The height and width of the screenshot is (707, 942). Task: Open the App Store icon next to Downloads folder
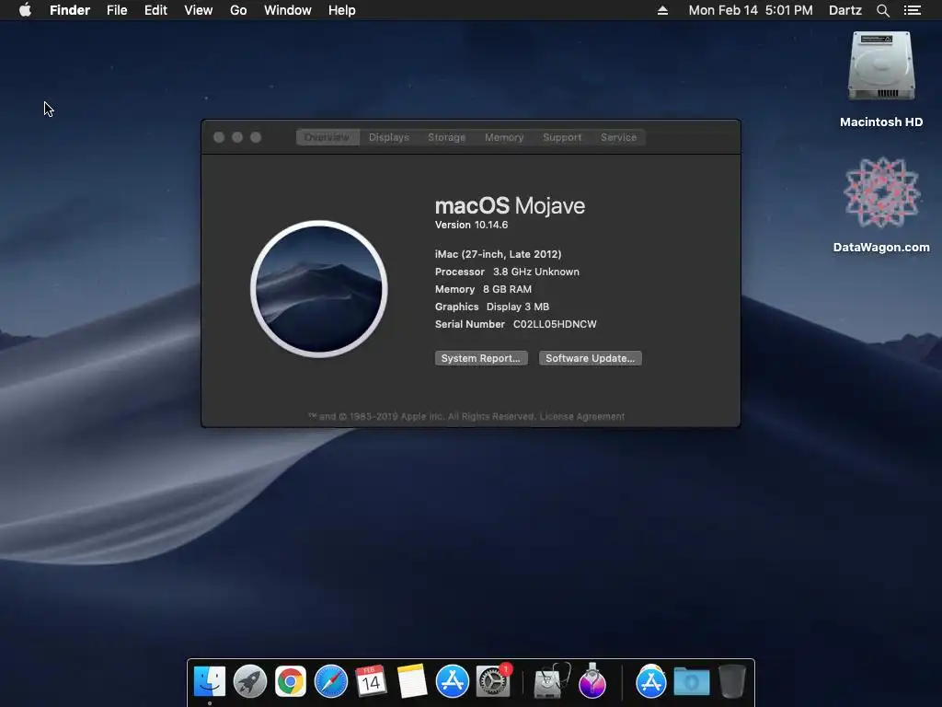[x=650, y=681]
